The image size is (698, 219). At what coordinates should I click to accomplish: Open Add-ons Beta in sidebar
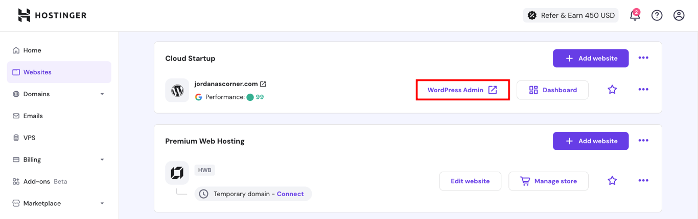[59, 182]
